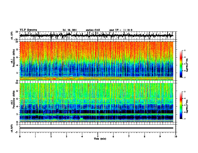198x153 pixels.
Task: Click the "-7" label on ch.2 color bar
Action: 184,119
